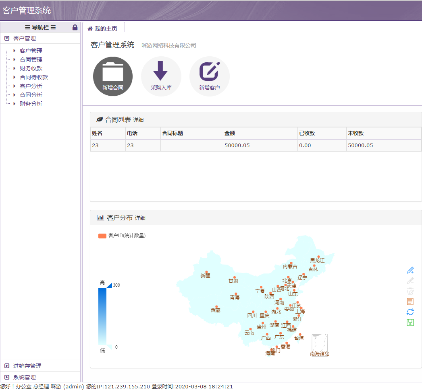Switch to the 我的主页 tab
Viewport: 422px width, 390px height.
coord(103,29)
